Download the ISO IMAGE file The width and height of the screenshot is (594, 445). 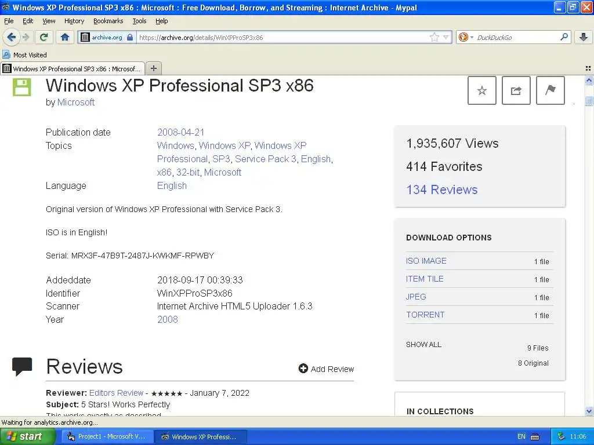426,261
